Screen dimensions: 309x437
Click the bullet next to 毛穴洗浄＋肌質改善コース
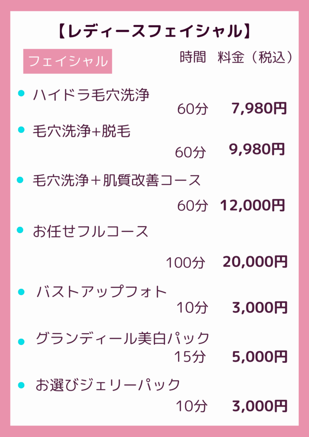(x=20, y=181)
